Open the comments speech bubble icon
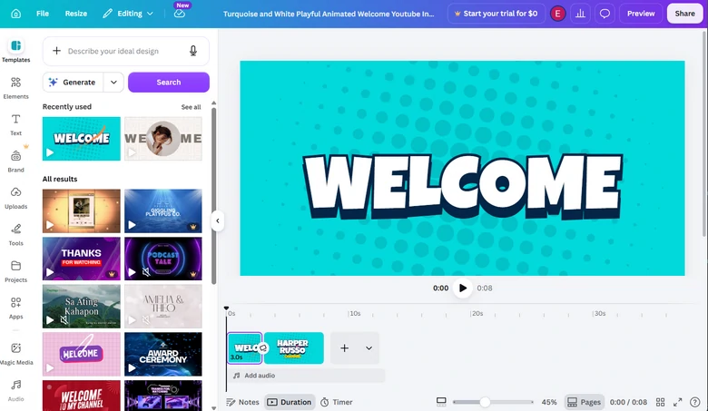The height and width of the screenshot is (411, 708). [605, 14]
